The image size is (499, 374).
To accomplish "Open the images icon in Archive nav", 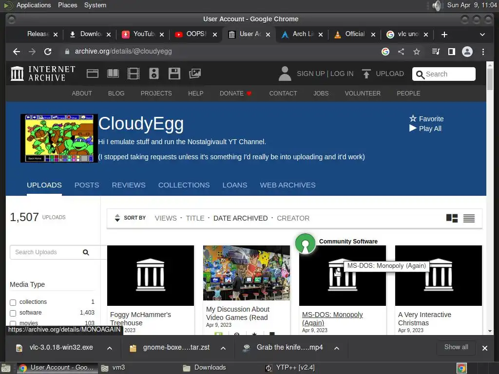I will coord(195,74).
